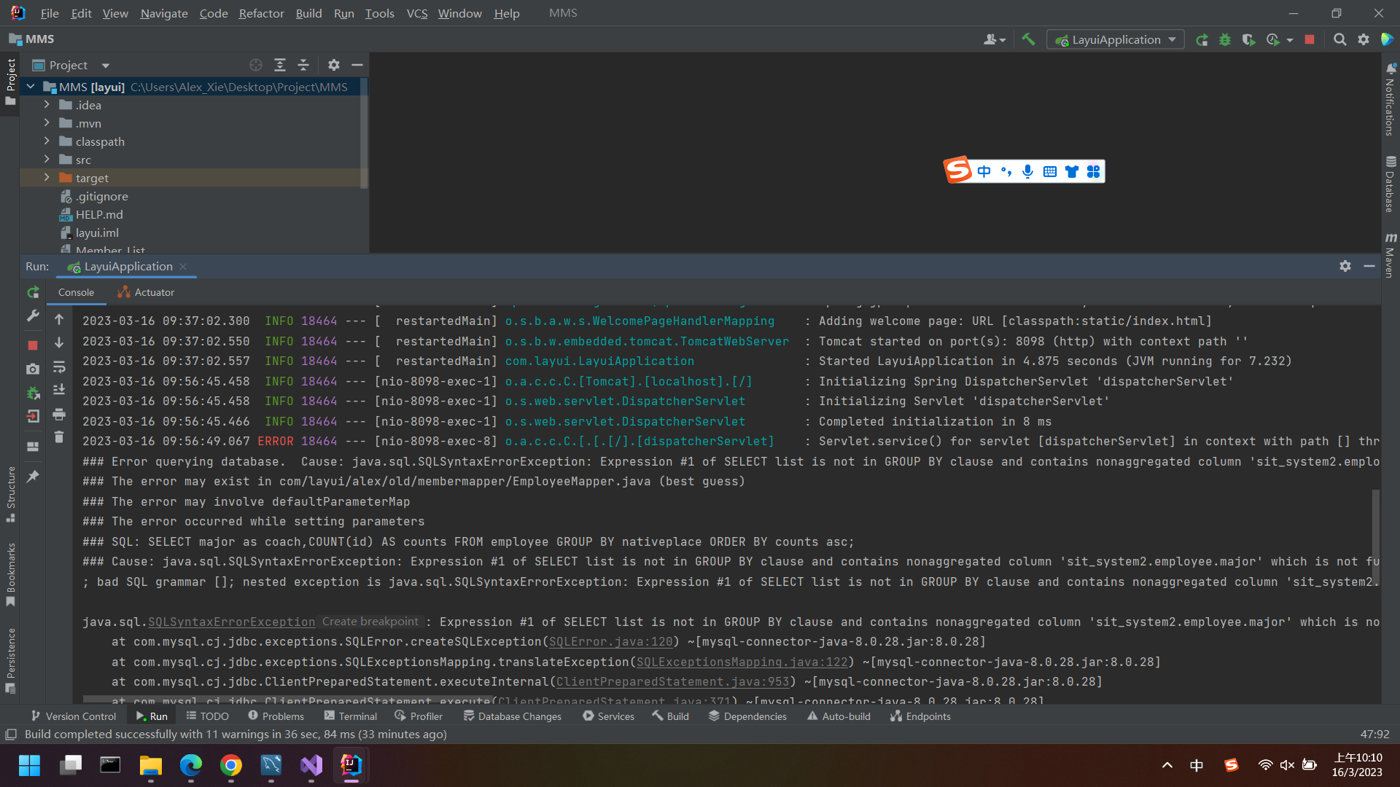Click the print console output icon
Viewport: 1400px width, 787px height.
(59, 415)
